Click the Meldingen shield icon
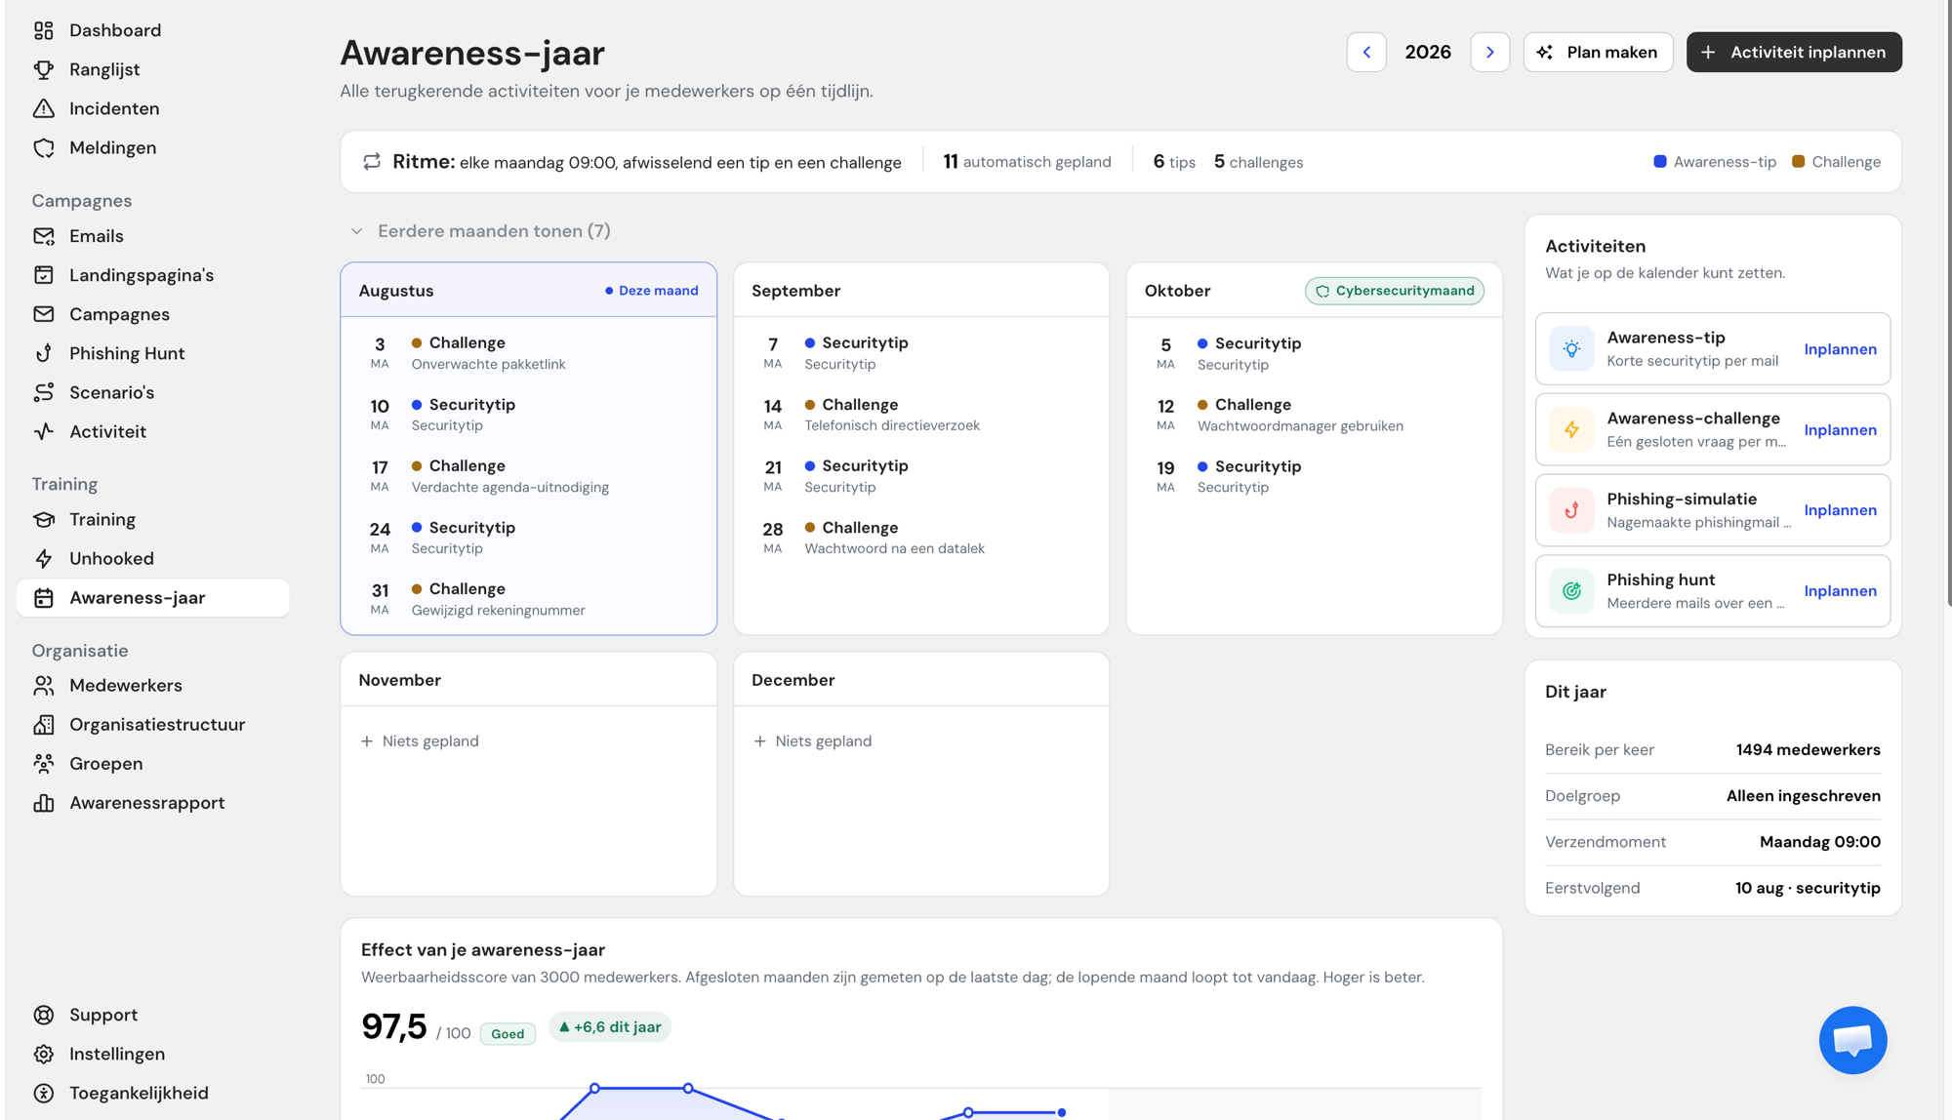 pyautogui.click(x=44, y=147)
